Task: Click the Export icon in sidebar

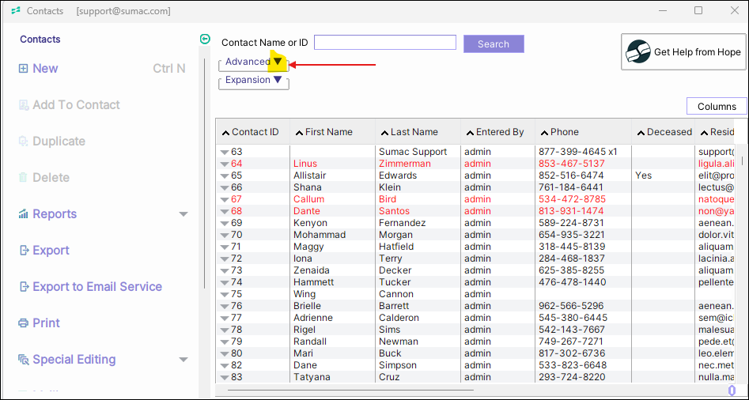Action: [x=24, y=251]
